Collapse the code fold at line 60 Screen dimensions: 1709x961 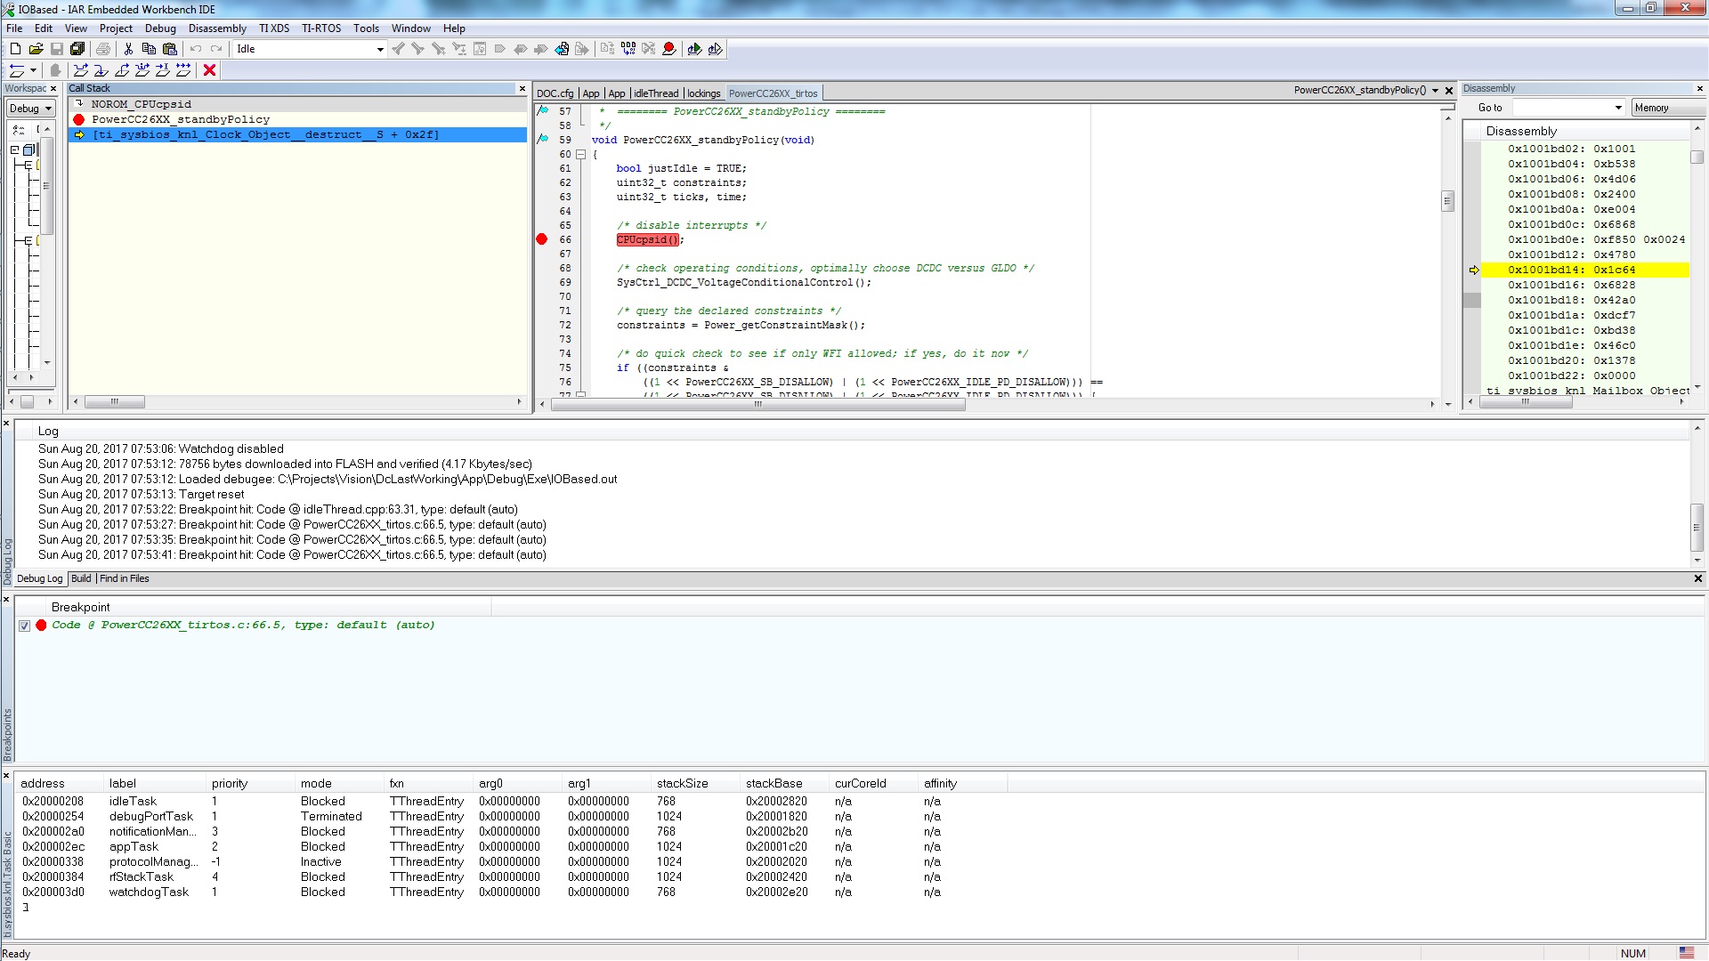pos(580,154)
